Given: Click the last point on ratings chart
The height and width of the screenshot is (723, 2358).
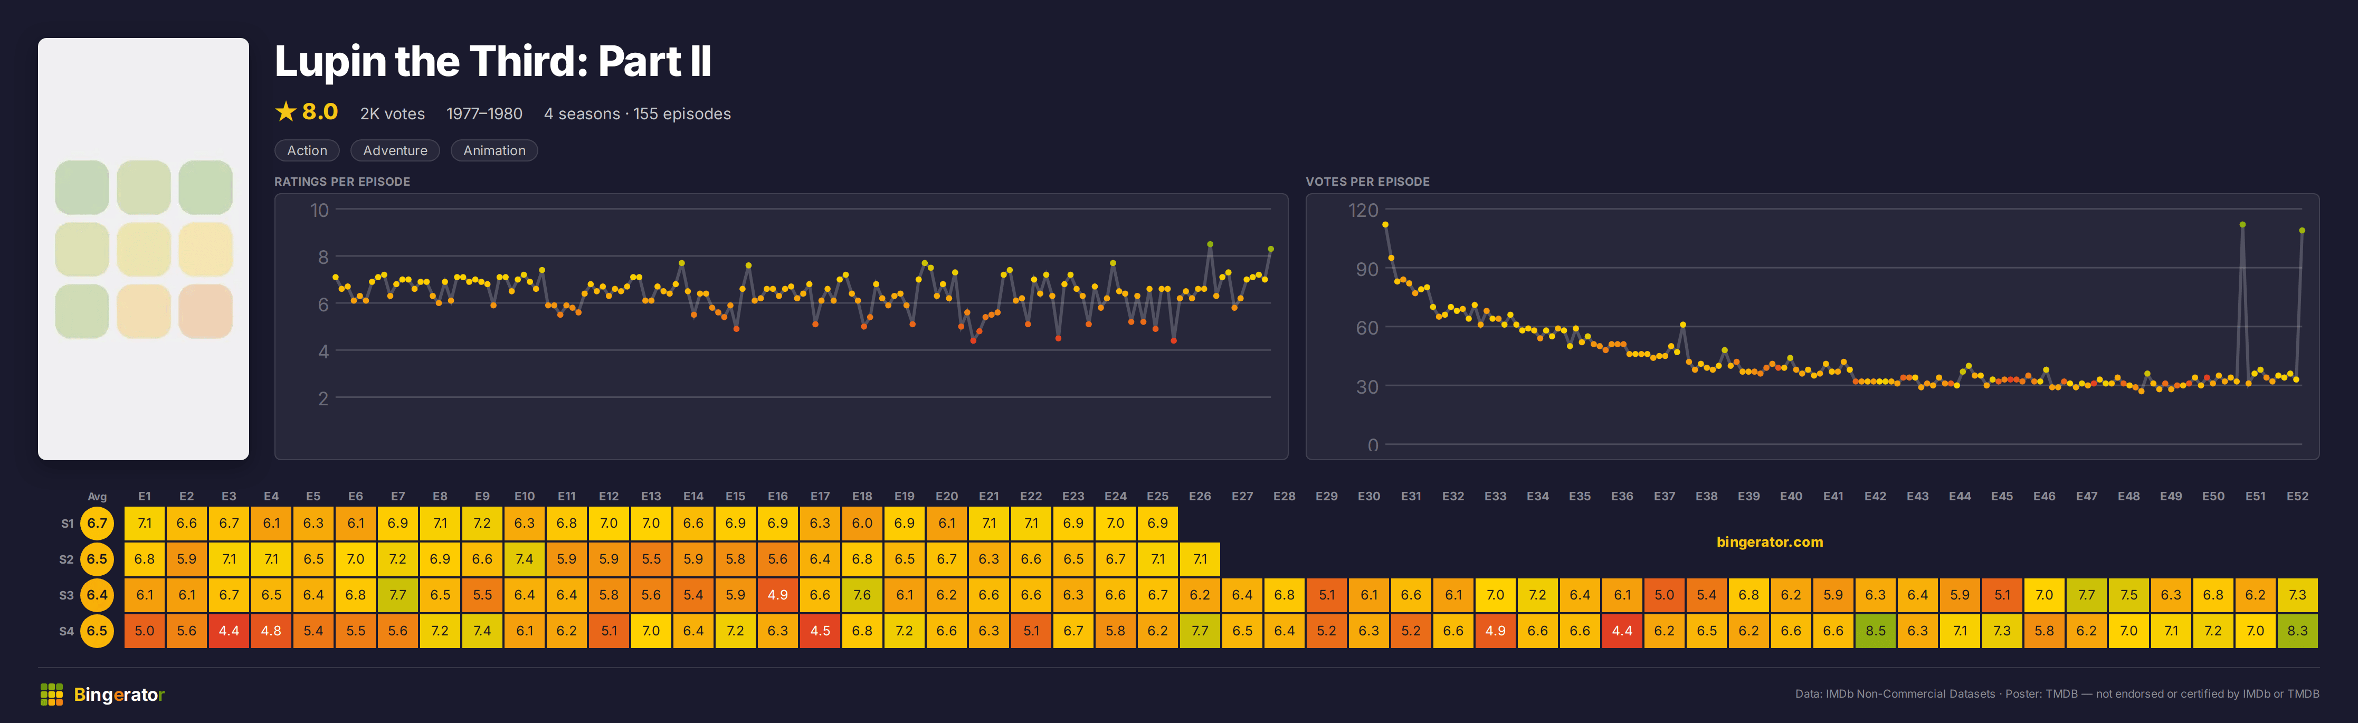Looking at the screenshot, I should (x=1270, y=249).
